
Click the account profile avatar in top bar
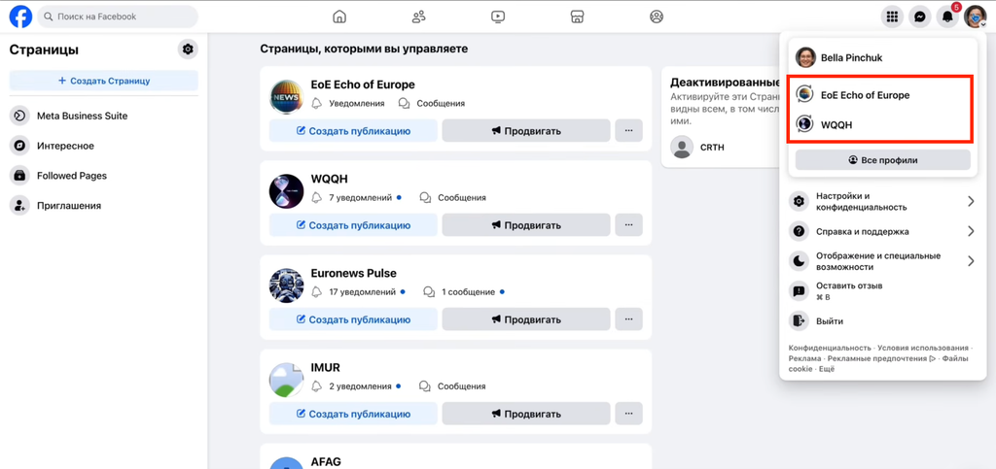click(x=975, y=17)
